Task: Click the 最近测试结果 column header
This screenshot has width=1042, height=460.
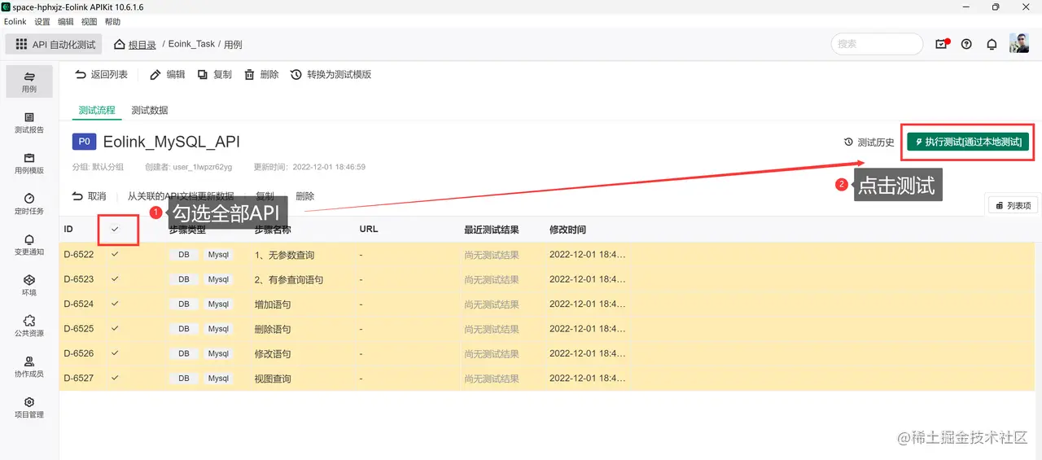Action: tap(492, 230)
